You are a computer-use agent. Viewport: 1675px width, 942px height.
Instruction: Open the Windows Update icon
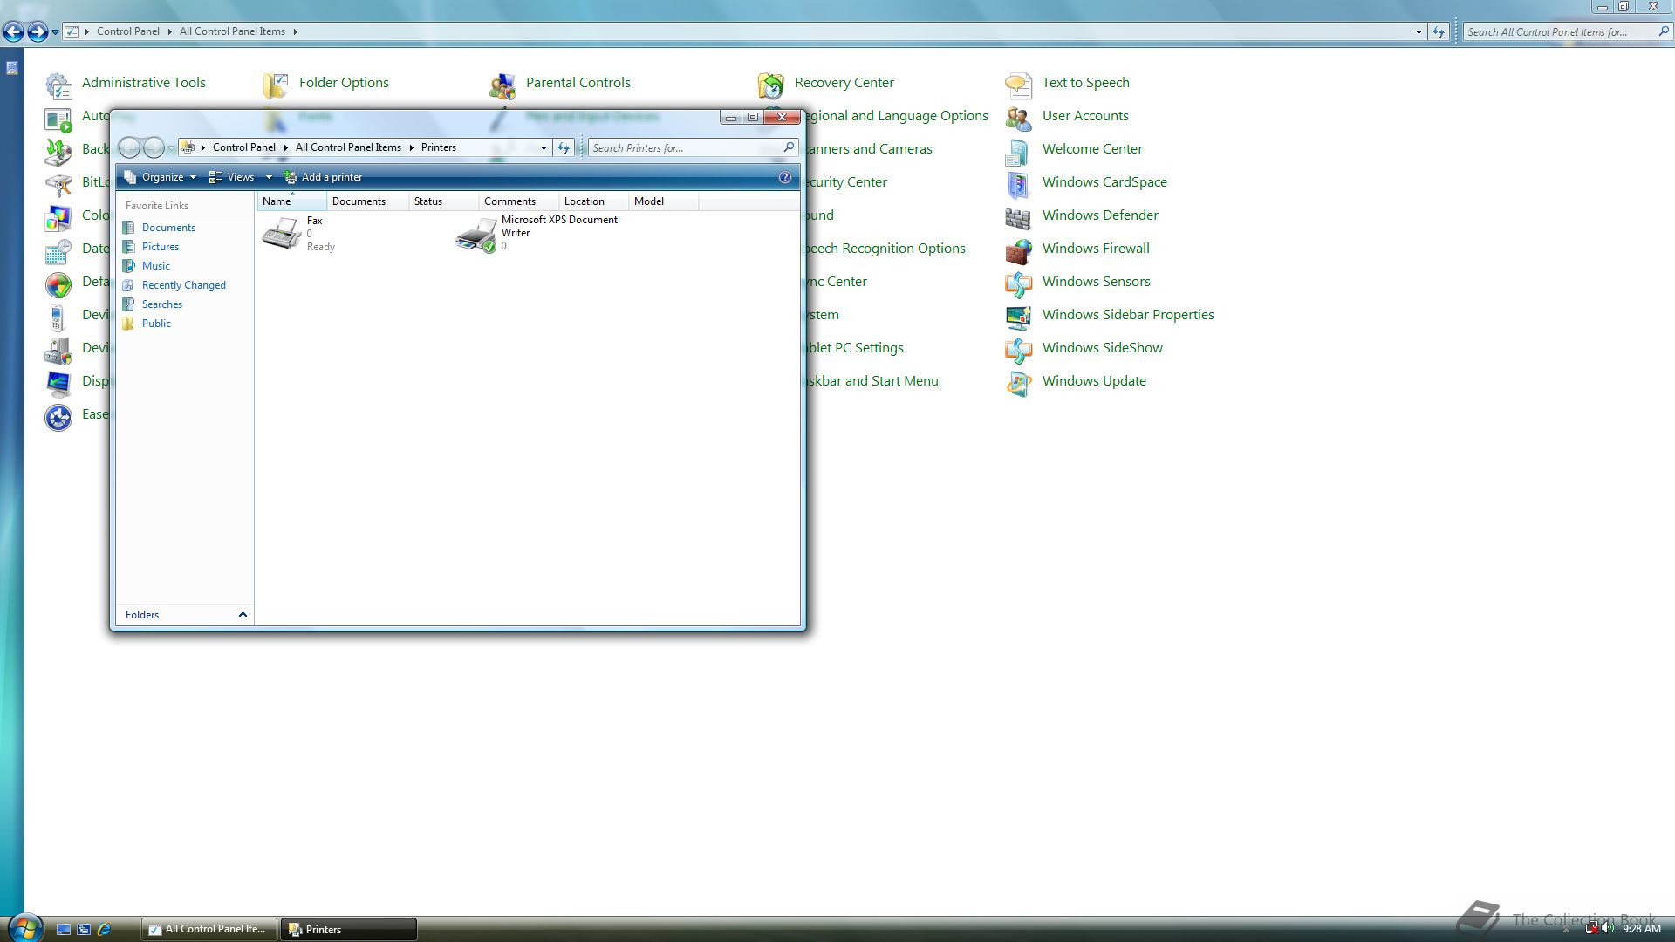pos(1018,383)
